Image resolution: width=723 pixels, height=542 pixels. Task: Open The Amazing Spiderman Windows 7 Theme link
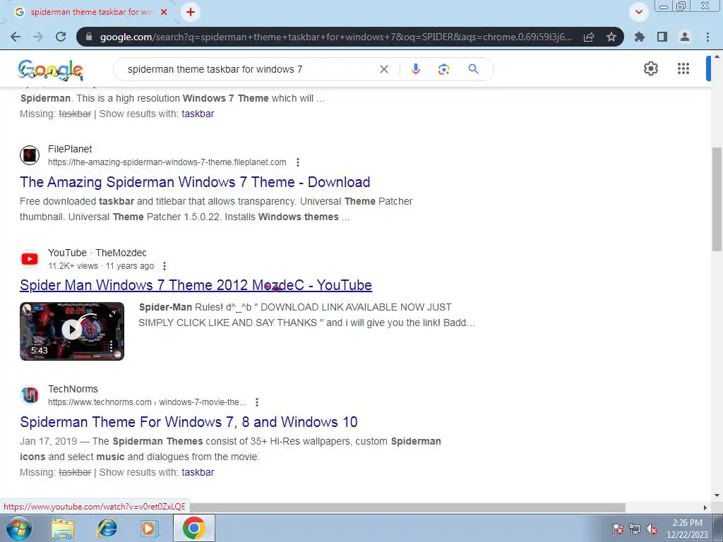(195, 182)
